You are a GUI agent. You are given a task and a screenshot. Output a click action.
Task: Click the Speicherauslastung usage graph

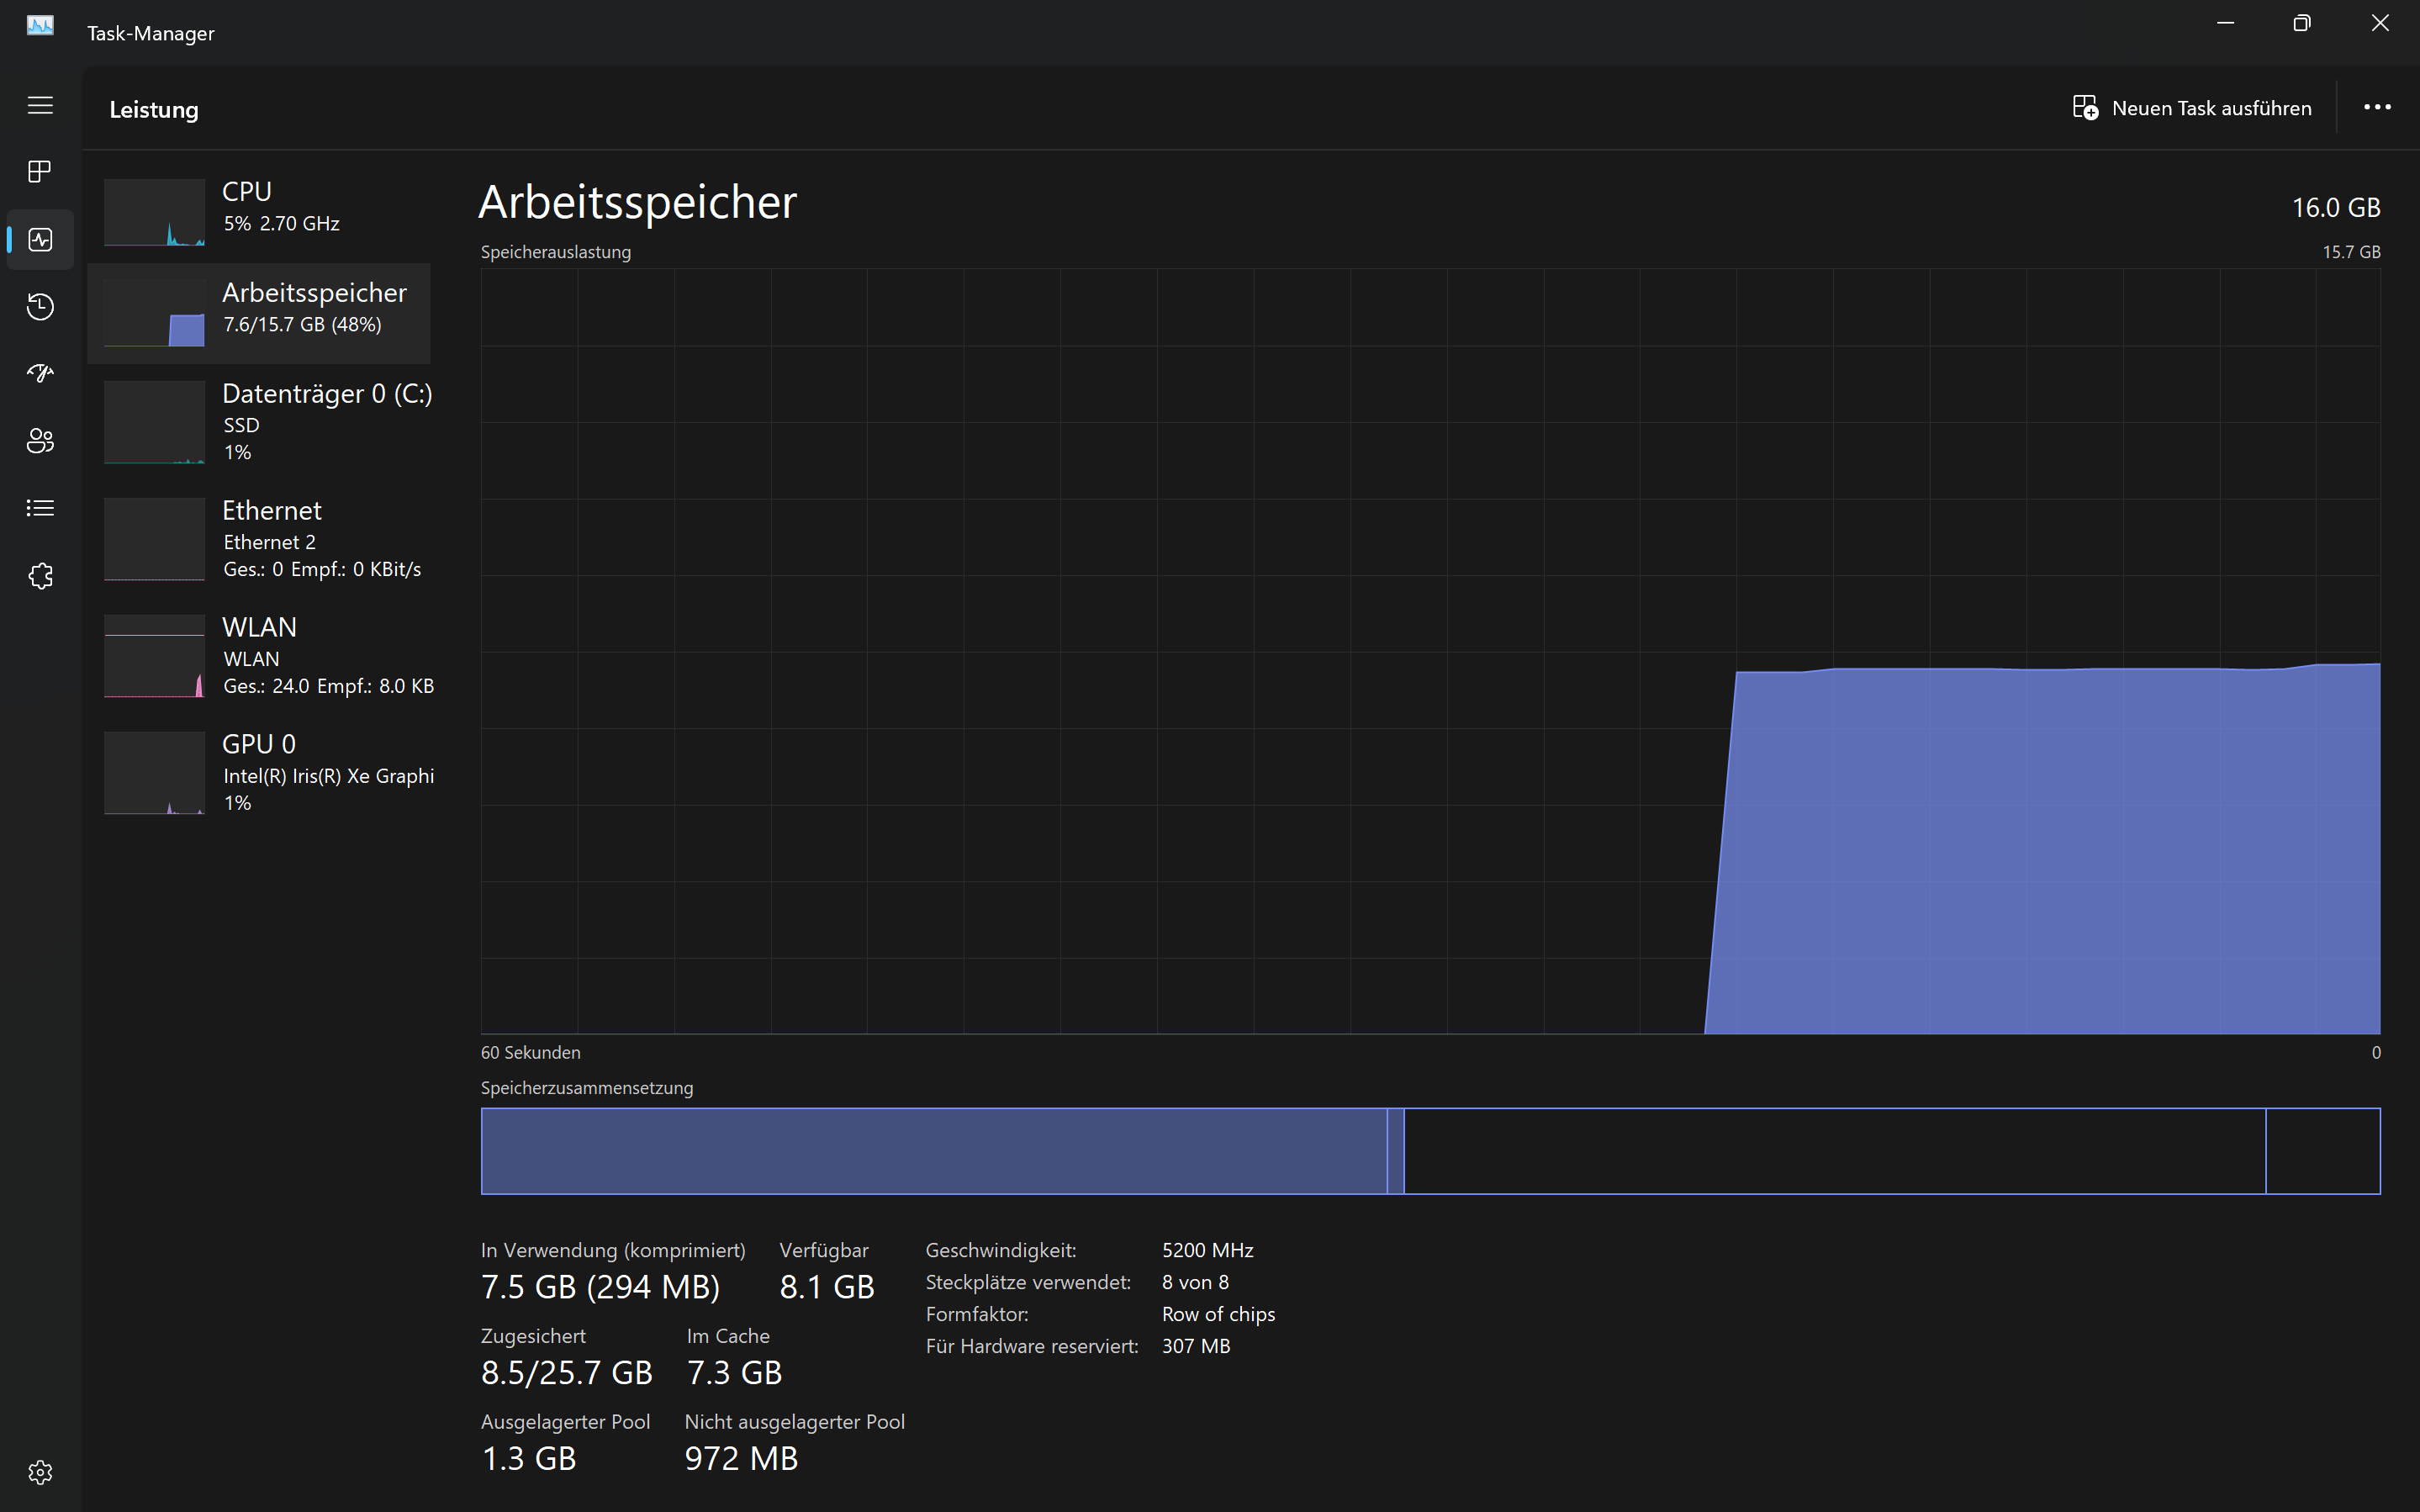[x=1429, y=650]
